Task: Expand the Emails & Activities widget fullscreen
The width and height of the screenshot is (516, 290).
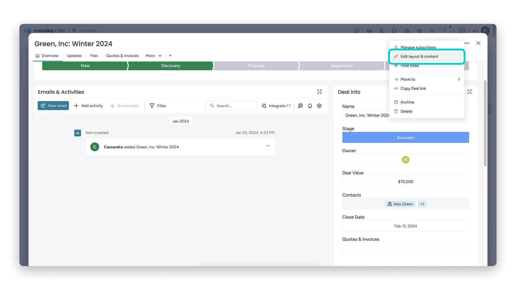Action: click(x=320, y=92)
